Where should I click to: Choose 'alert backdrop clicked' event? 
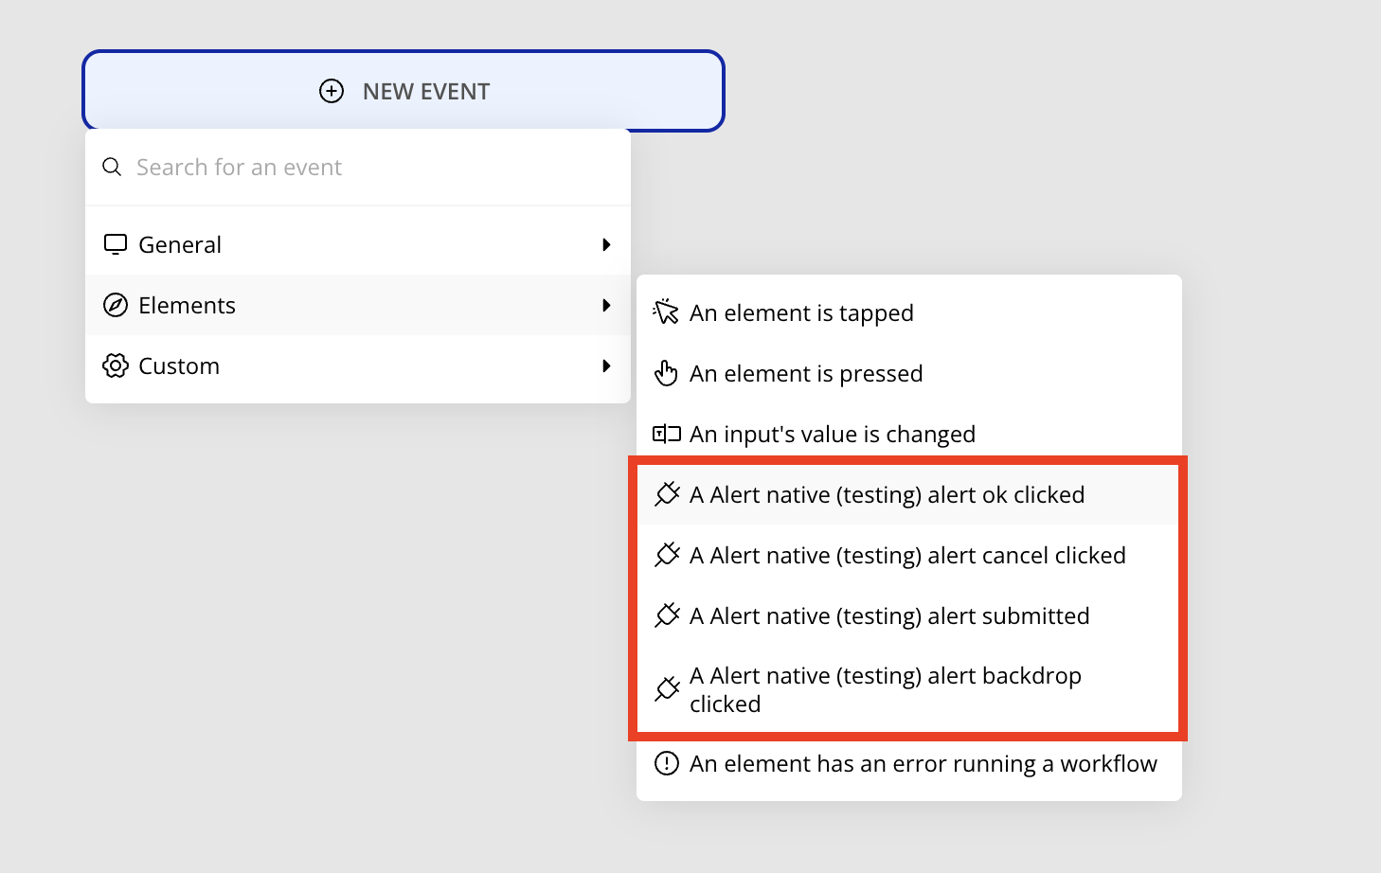point(885,689)
